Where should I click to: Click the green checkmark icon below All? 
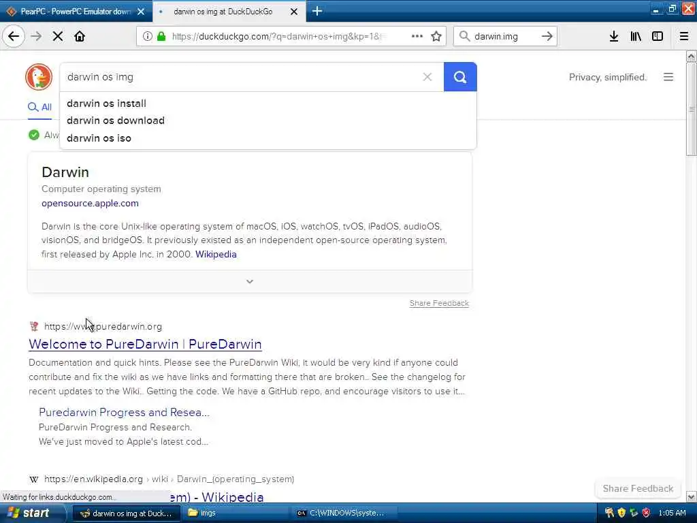tap(34, 135)
